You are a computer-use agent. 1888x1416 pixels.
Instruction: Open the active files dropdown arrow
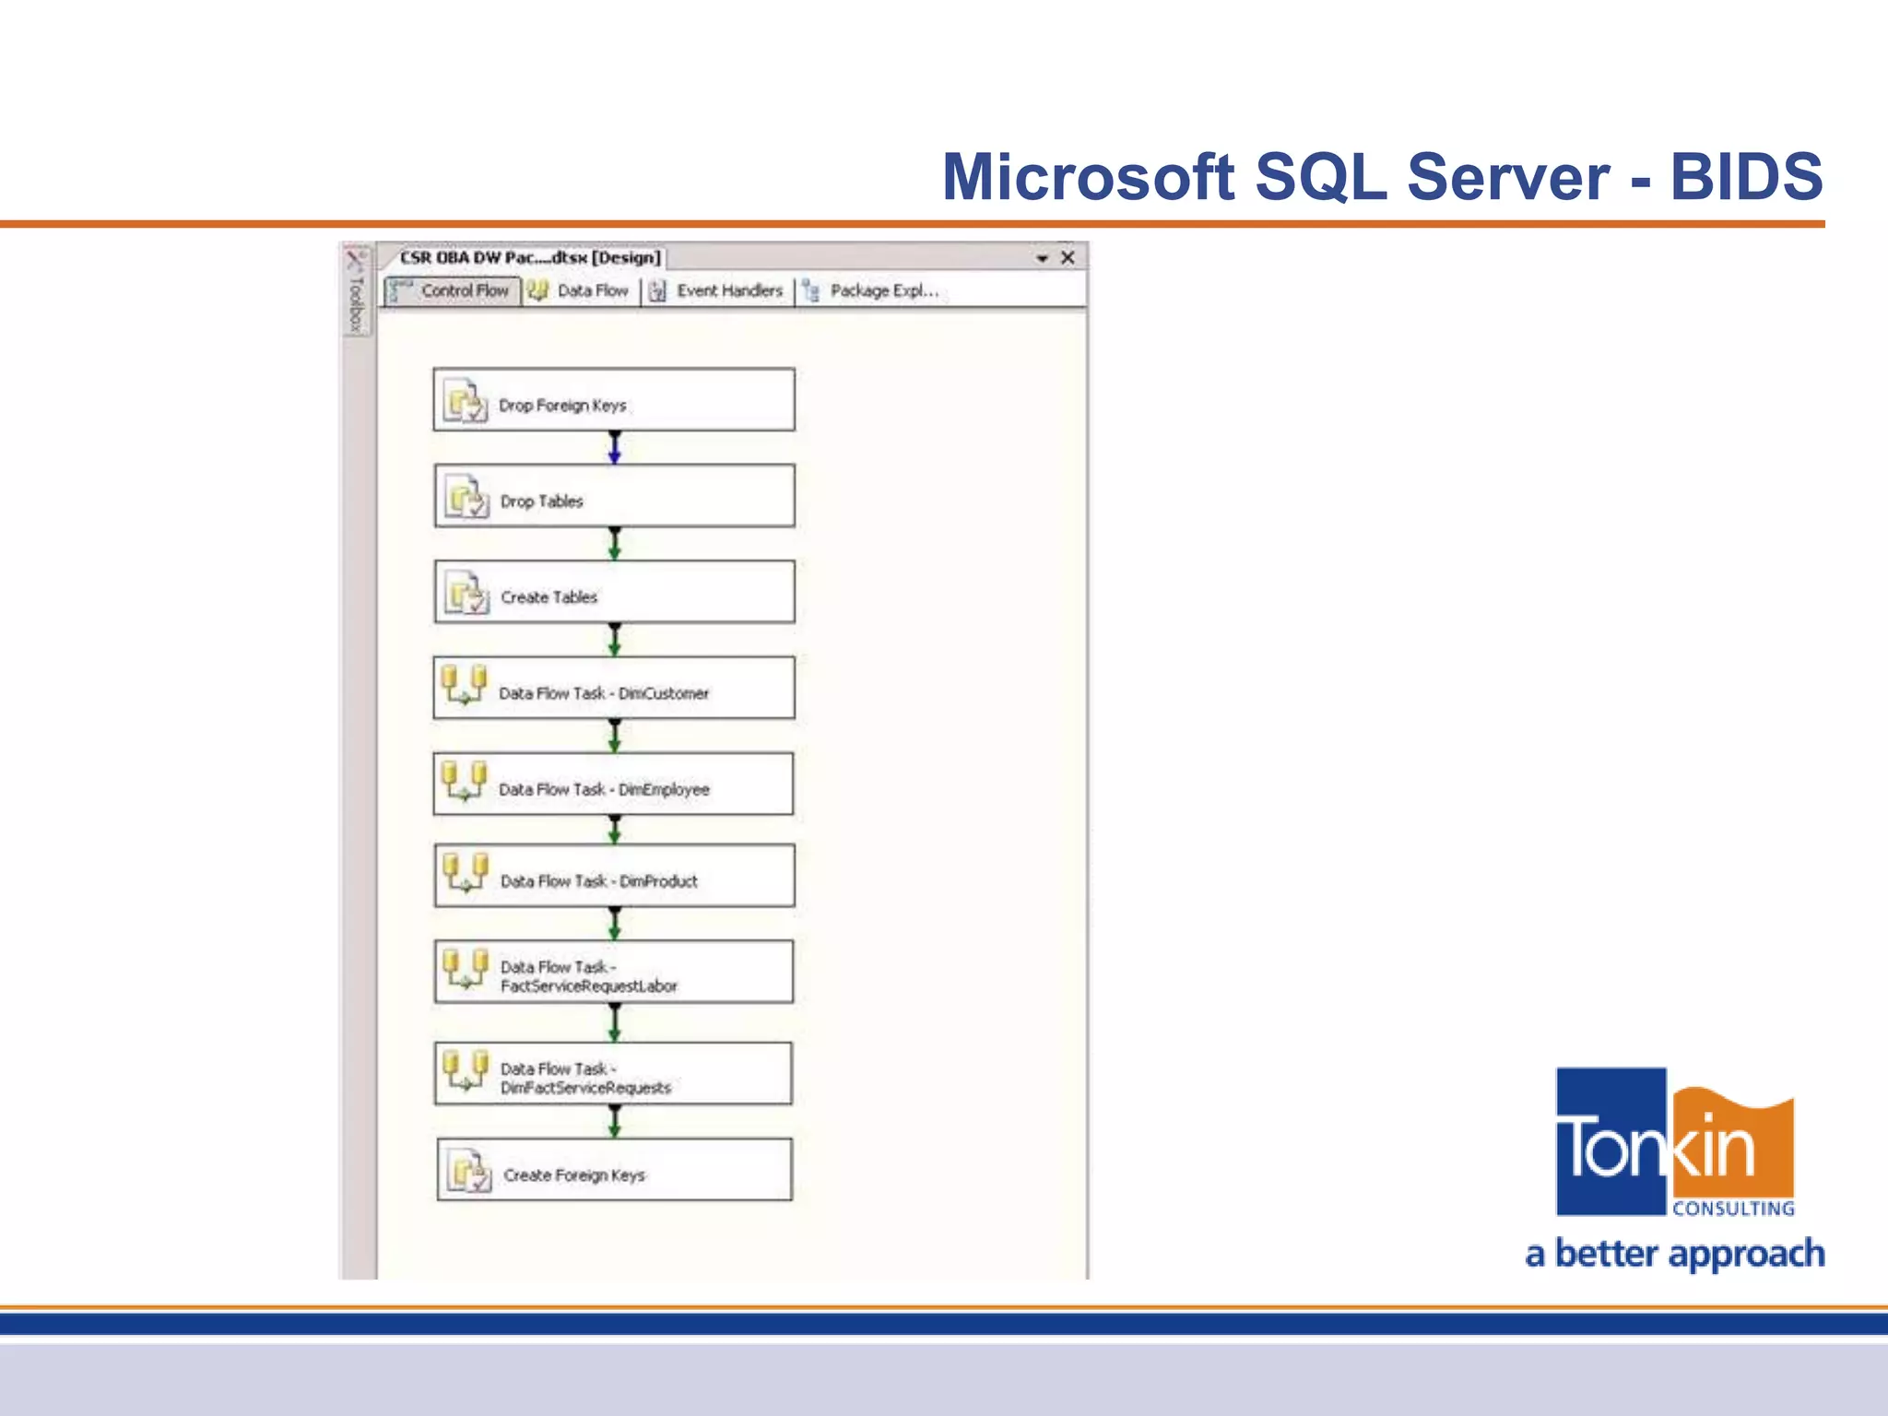[x=1042, y=258]
